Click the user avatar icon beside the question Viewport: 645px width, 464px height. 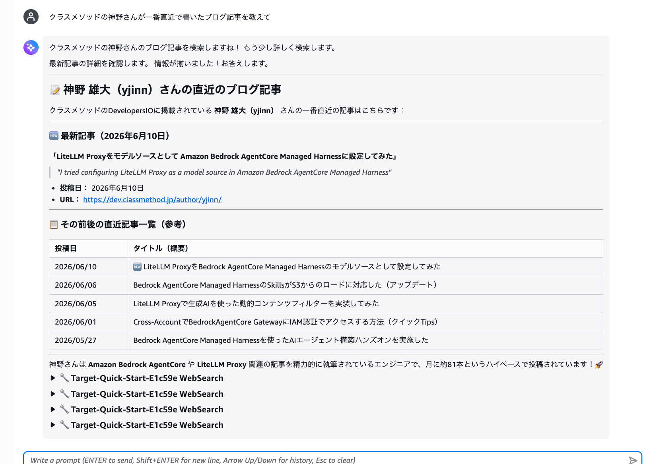tap(31, 17)
